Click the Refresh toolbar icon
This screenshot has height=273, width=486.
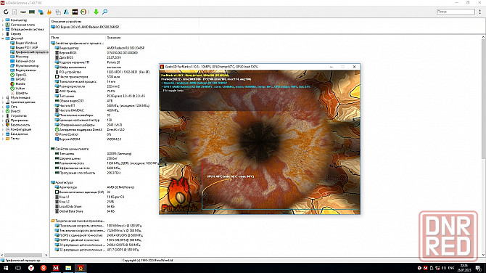tap(6, 12)
